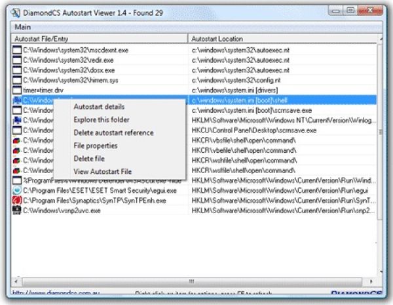The height and width of the screenshot is (305, 393).
Task: Open the diamondcs.com.au link
Action: click(56, 293)
